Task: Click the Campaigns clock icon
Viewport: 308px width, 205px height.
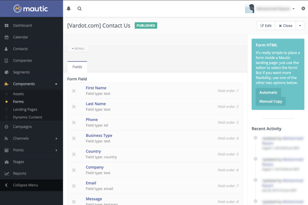Action: point(6,127)
